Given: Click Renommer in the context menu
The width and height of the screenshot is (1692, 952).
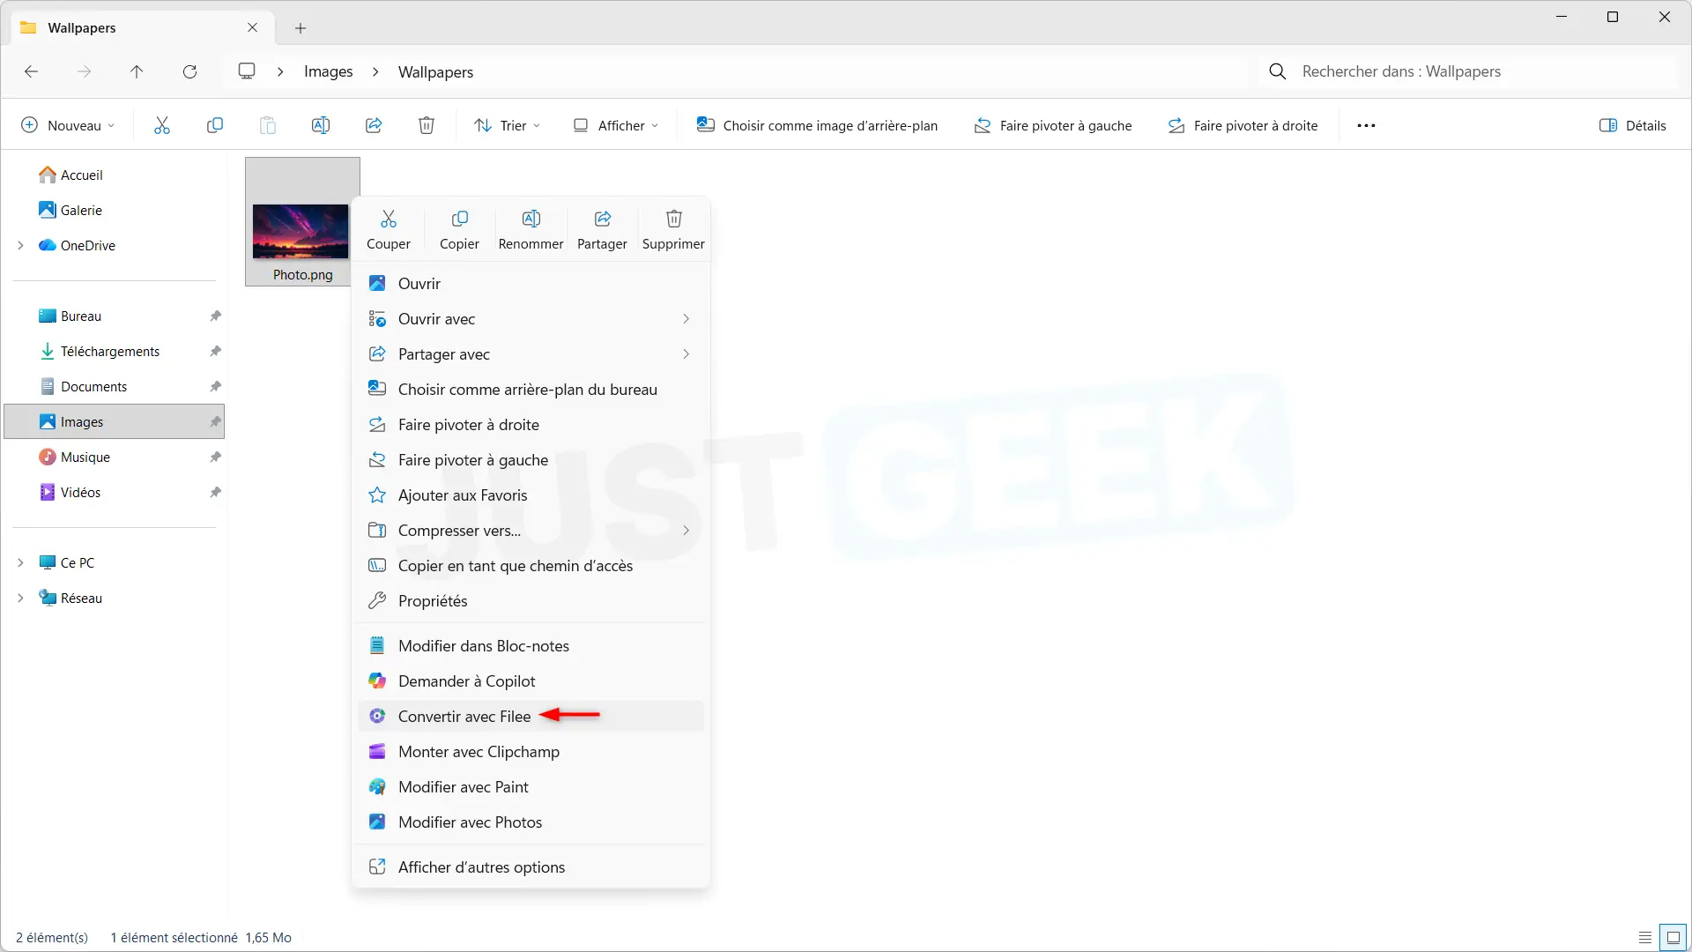Looking at the screenshot, I should tap(531, 230).
